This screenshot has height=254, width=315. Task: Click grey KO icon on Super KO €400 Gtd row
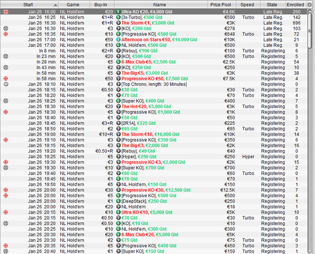pos(6,101)
